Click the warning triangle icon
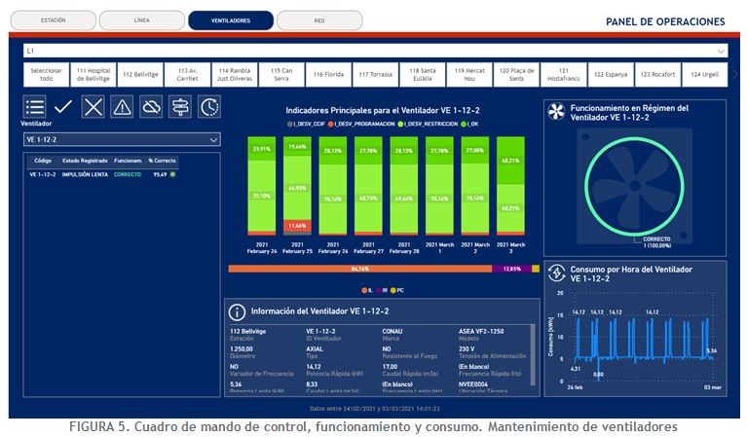Image resolution: width=747 pixels, height=438 pixels. pyautogui.click(x=122, y=107)
